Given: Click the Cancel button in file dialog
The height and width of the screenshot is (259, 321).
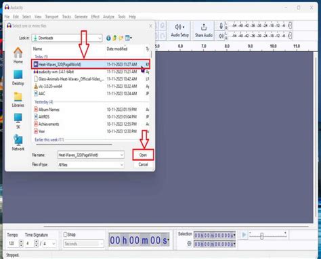Looking at the screenshot, I should coord(143,164).
